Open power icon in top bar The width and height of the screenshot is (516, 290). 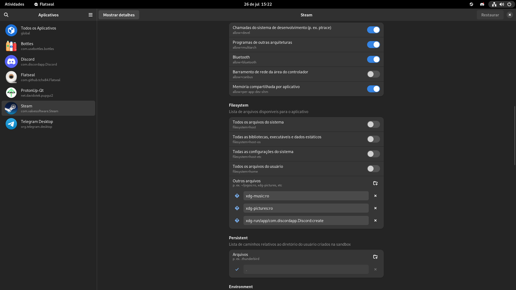(x=509, y=4)
